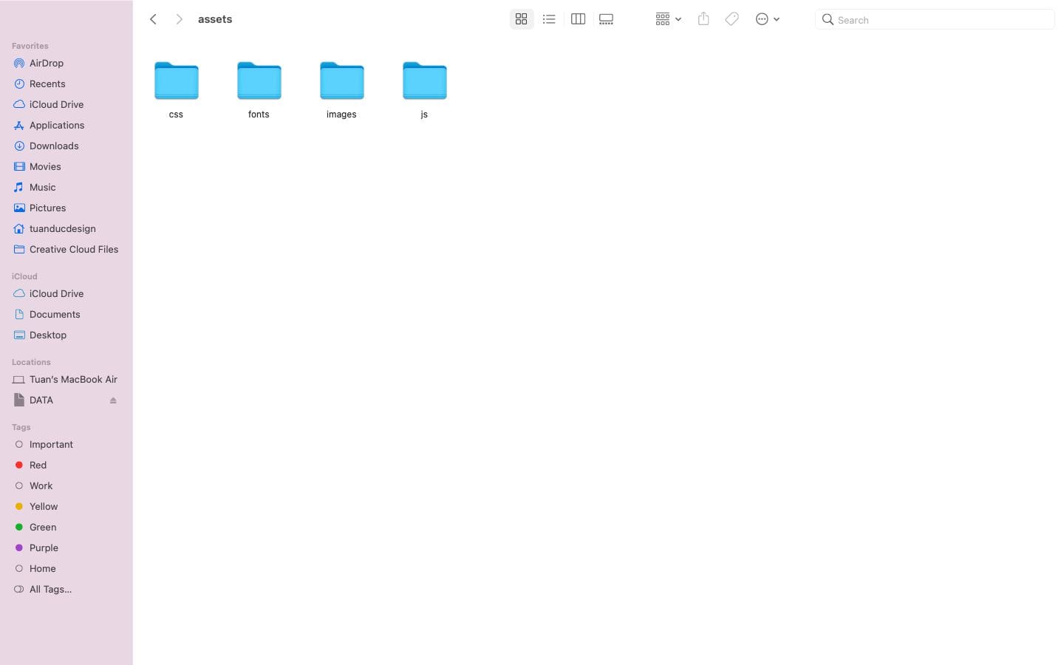Click the Edit Tags icon
This screenshot has width=1064, height=665.
[731, 19]
